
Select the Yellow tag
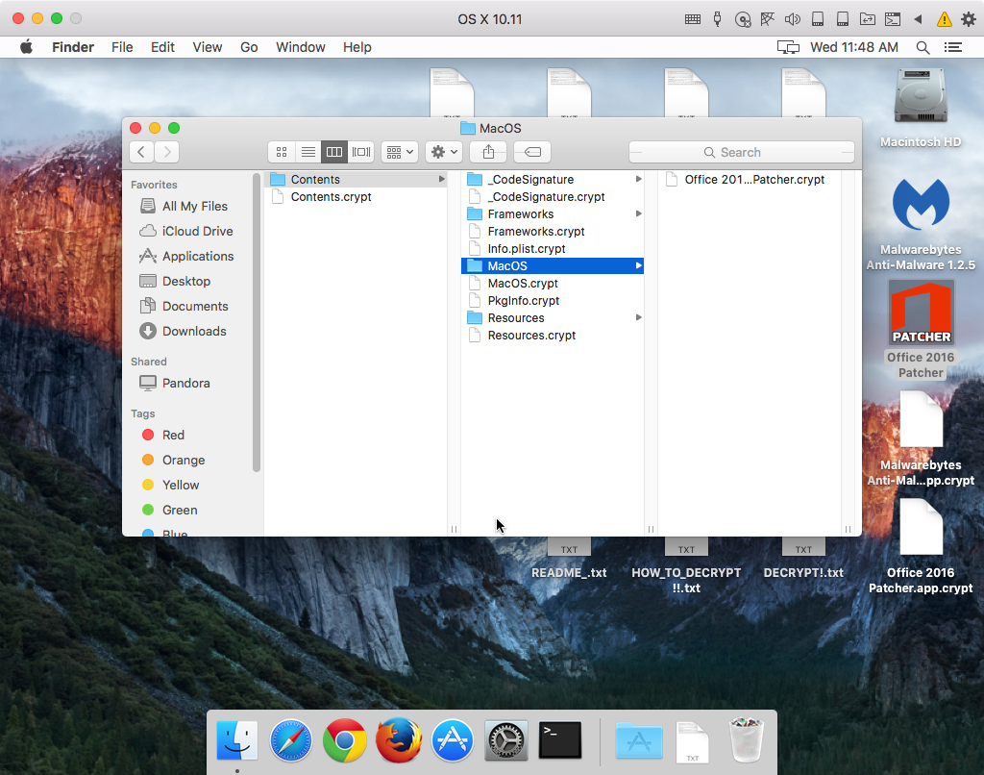click(x=171, y=485)
